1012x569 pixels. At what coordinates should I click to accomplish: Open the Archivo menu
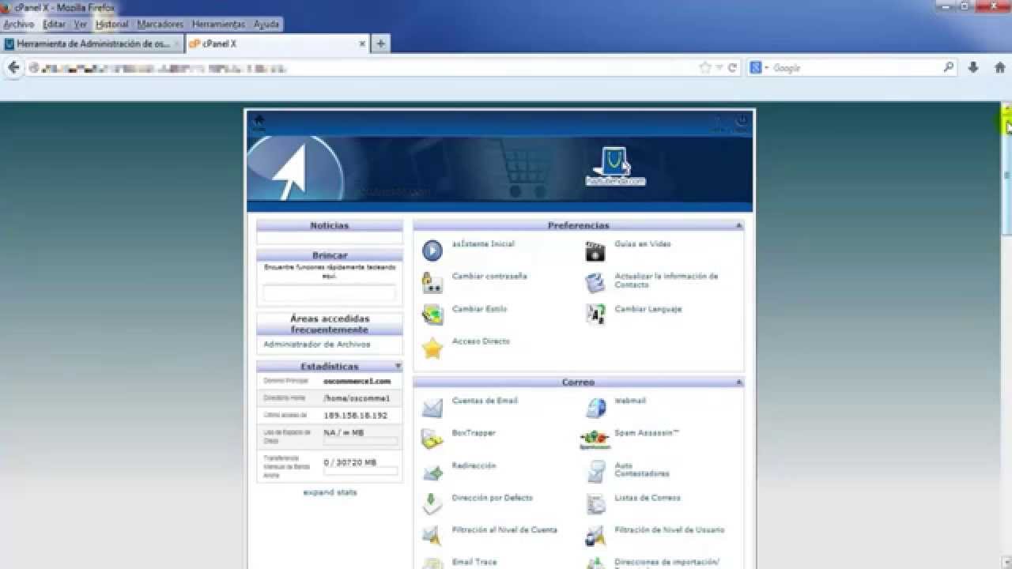(18, 24)
